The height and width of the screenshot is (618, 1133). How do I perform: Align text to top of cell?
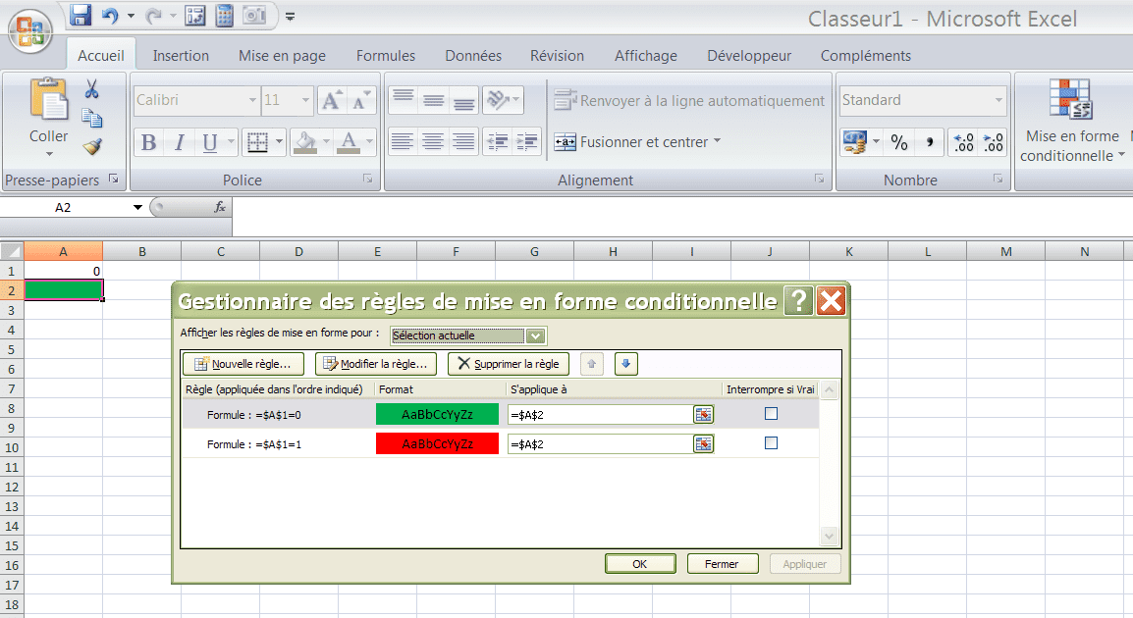point(404,100)
